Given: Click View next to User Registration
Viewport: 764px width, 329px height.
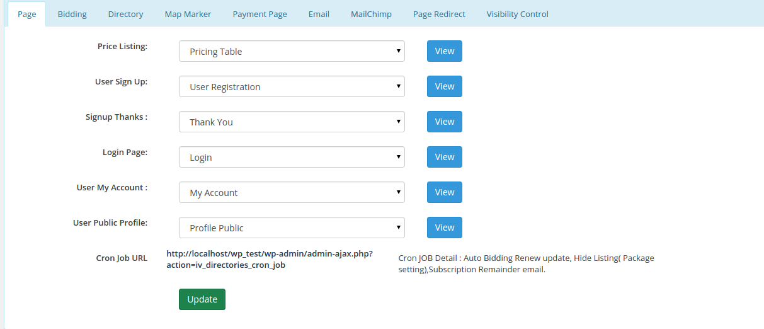Looking at the screenshot, I should pos(444,87).
